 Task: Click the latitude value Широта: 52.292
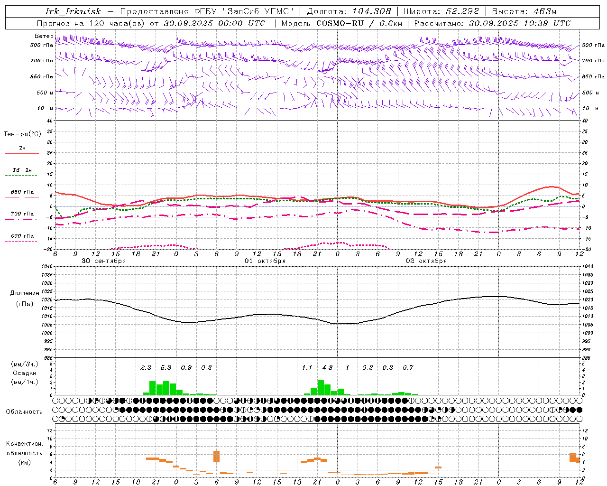[441, 11]
